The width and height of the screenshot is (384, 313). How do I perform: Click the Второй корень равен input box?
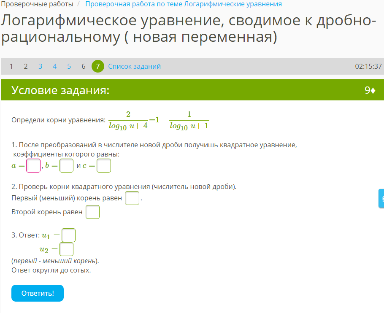click(x=92, y=212)
